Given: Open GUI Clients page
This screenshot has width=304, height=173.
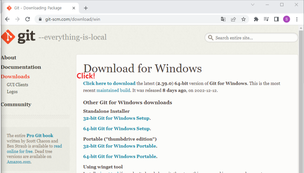Looking at the screenshot, I should coord(17,85).
